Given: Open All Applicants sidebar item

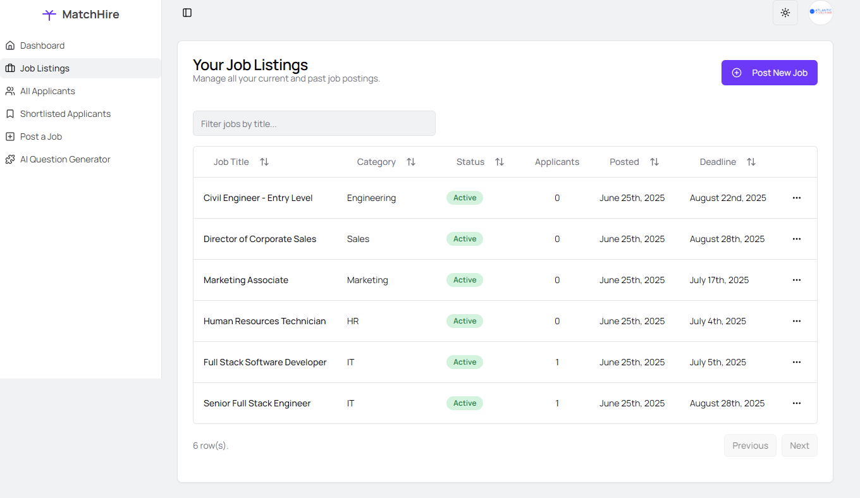Looking at the screenshot, I should [47, 91].
